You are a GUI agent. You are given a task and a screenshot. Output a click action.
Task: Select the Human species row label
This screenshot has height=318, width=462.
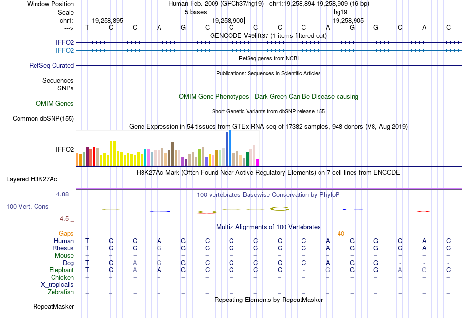pyautogui.click(x=64, y=241)
